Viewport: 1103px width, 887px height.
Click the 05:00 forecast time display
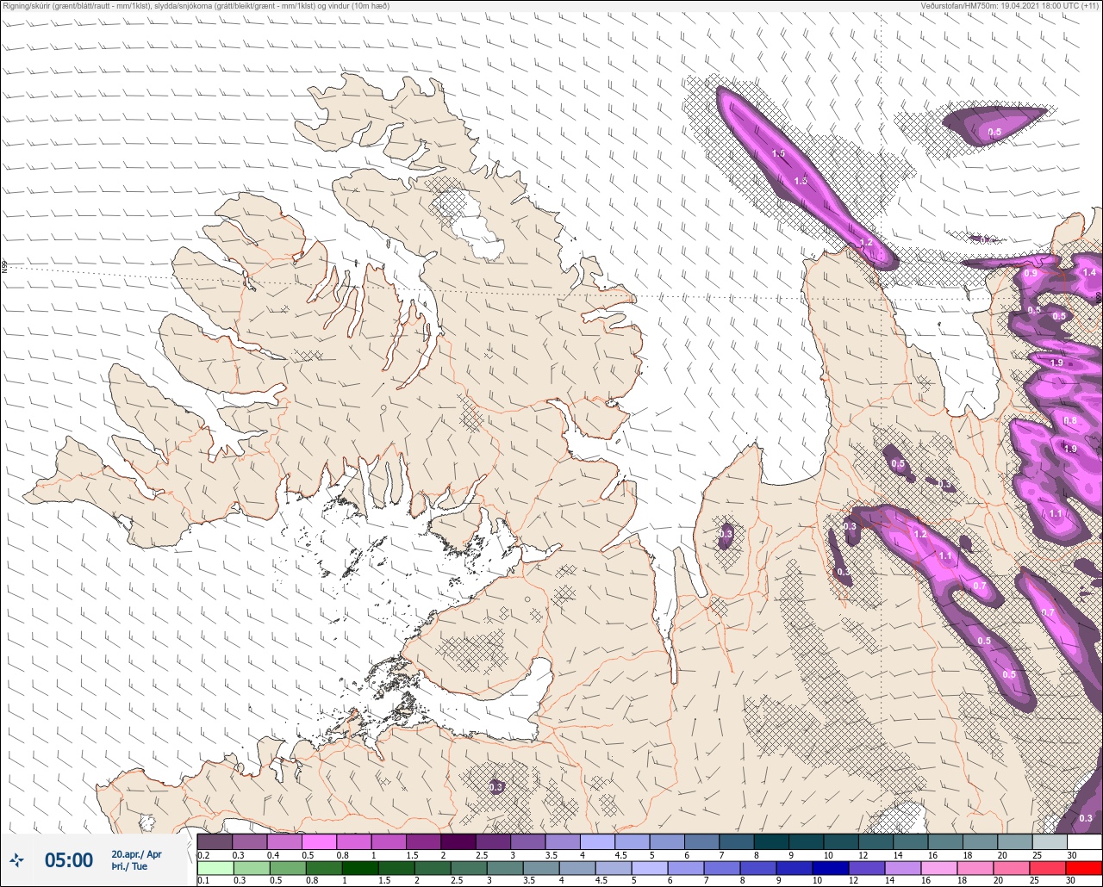(x=69, y=860)
